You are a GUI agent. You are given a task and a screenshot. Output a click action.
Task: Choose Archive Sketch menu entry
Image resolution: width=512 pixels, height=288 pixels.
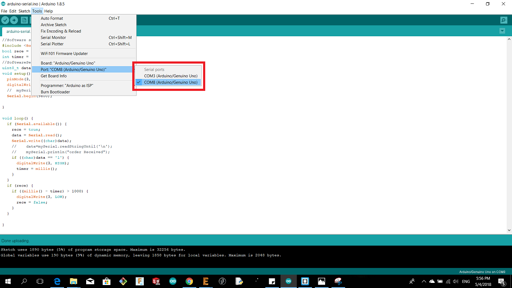tap(84, 25)
